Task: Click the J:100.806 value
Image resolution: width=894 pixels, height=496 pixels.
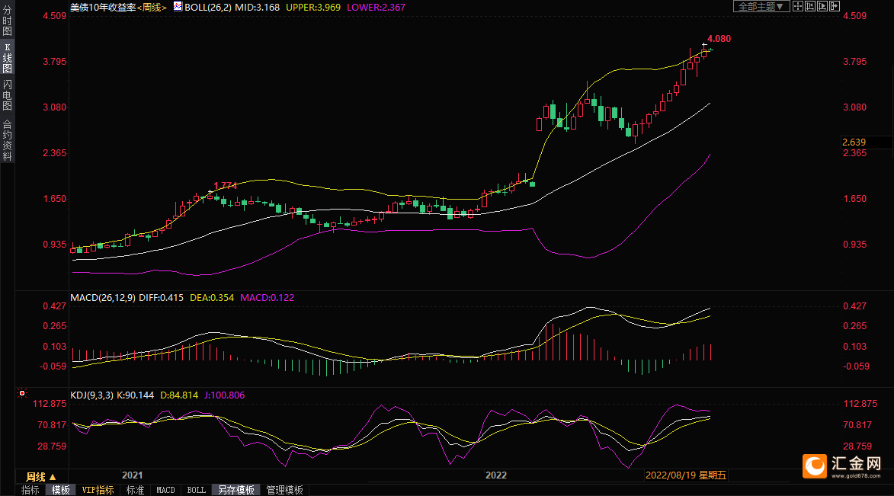Action: [225, 395]
